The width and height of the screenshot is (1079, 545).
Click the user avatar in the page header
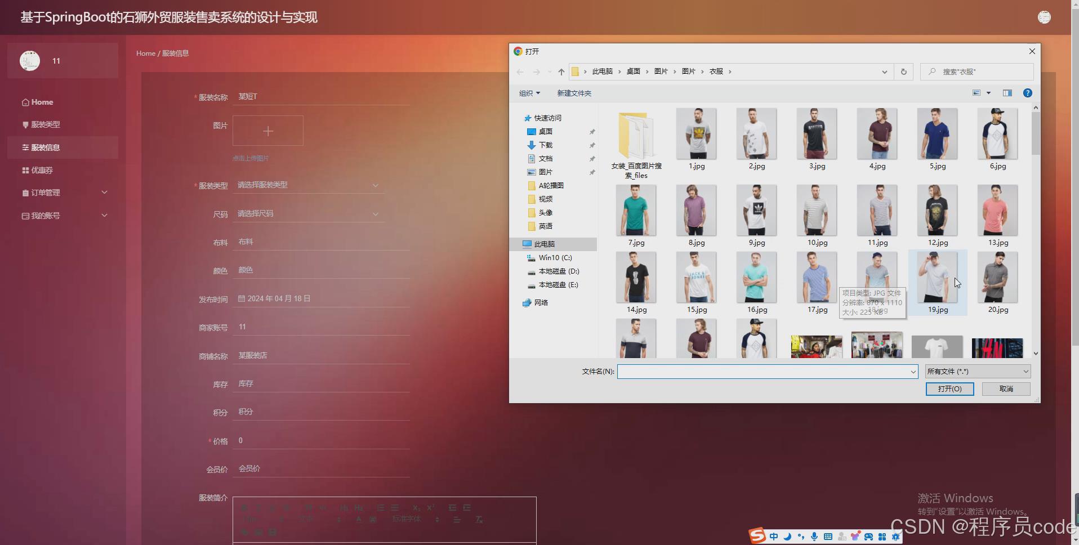click(x=1044, y=17)
